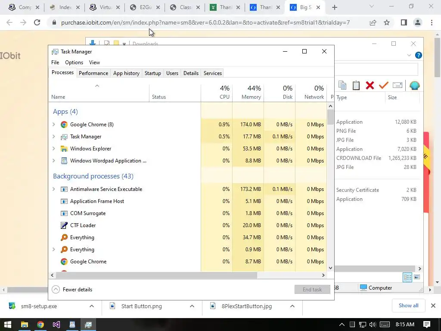Open a new Chrome tab with plus icon
This screenshot has width=441, height=331.
coord(334,7)
